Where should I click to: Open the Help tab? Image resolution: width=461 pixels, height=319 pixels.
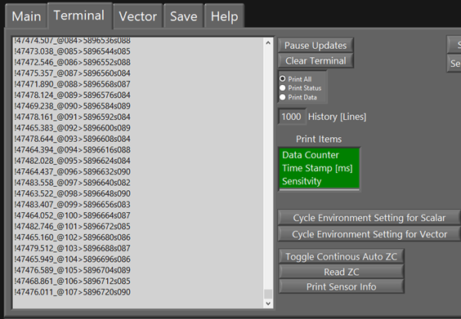tap(224, 16)
